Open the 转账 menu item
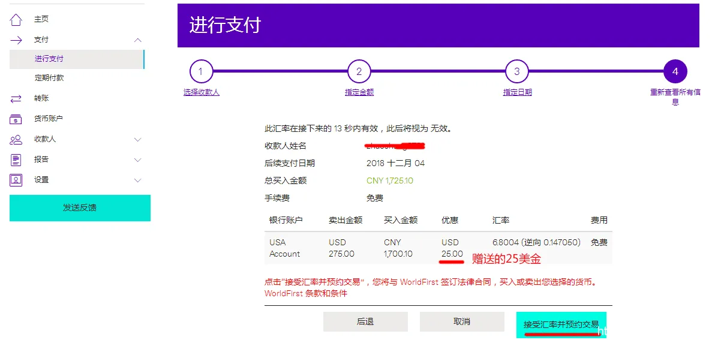Screen dimensions: 712x340 coord(41,98)
